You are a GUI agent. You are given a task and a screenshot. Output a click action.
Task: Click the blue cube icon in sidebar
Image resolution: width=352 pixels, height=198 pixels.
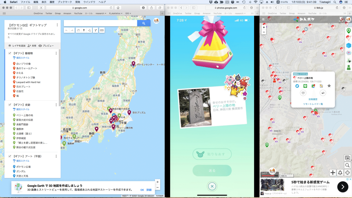349,45
